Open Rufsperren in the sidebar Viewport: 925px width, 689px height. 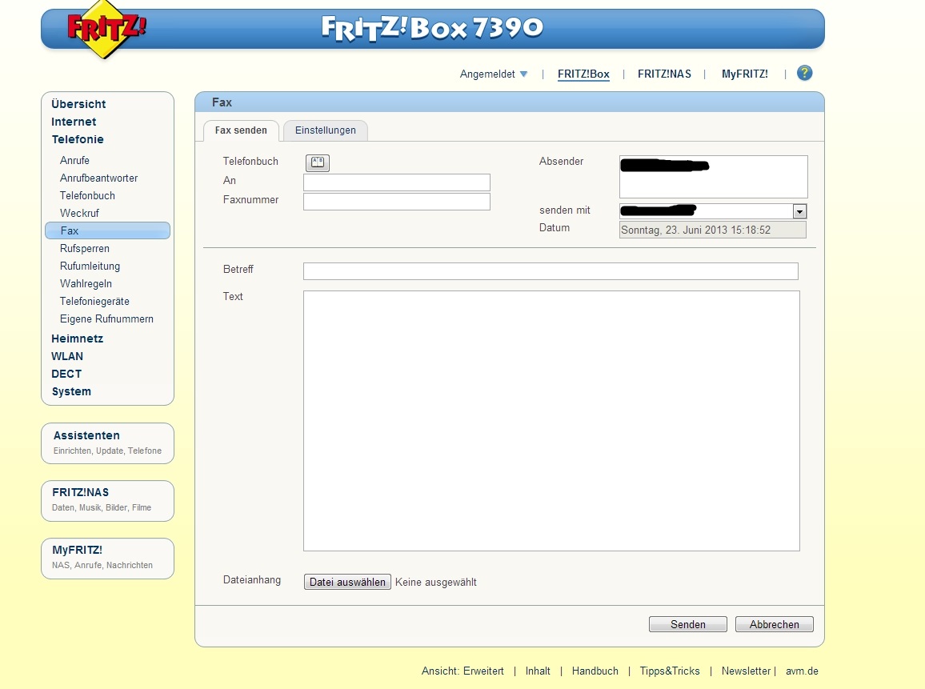84,248
